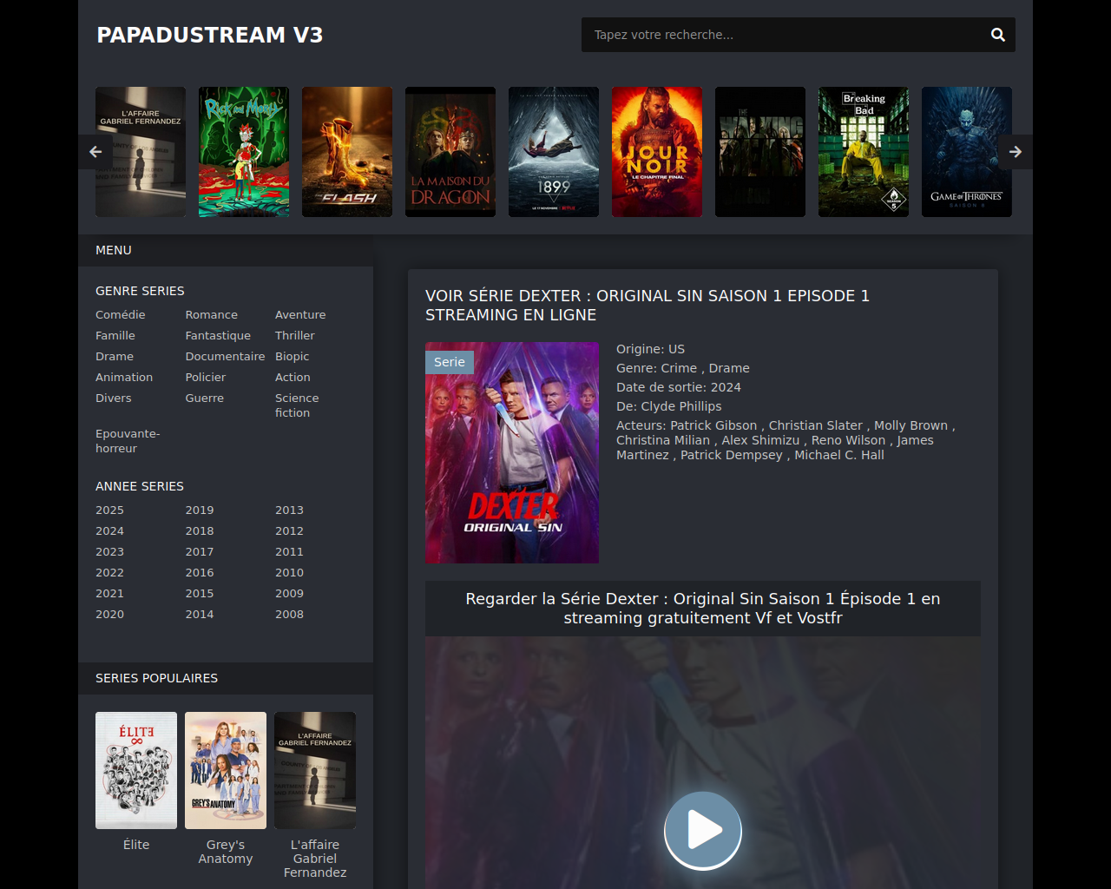This screenshot has width=1111, height=889.
Task: Select the Romance genre
Action: (x=211, y=314)
